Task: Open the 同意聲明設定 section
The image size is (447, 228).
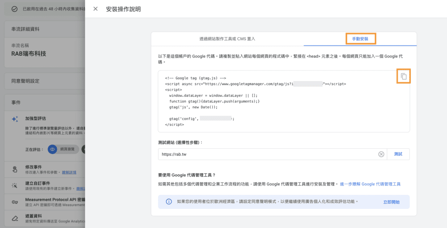Action: (25, 81)
